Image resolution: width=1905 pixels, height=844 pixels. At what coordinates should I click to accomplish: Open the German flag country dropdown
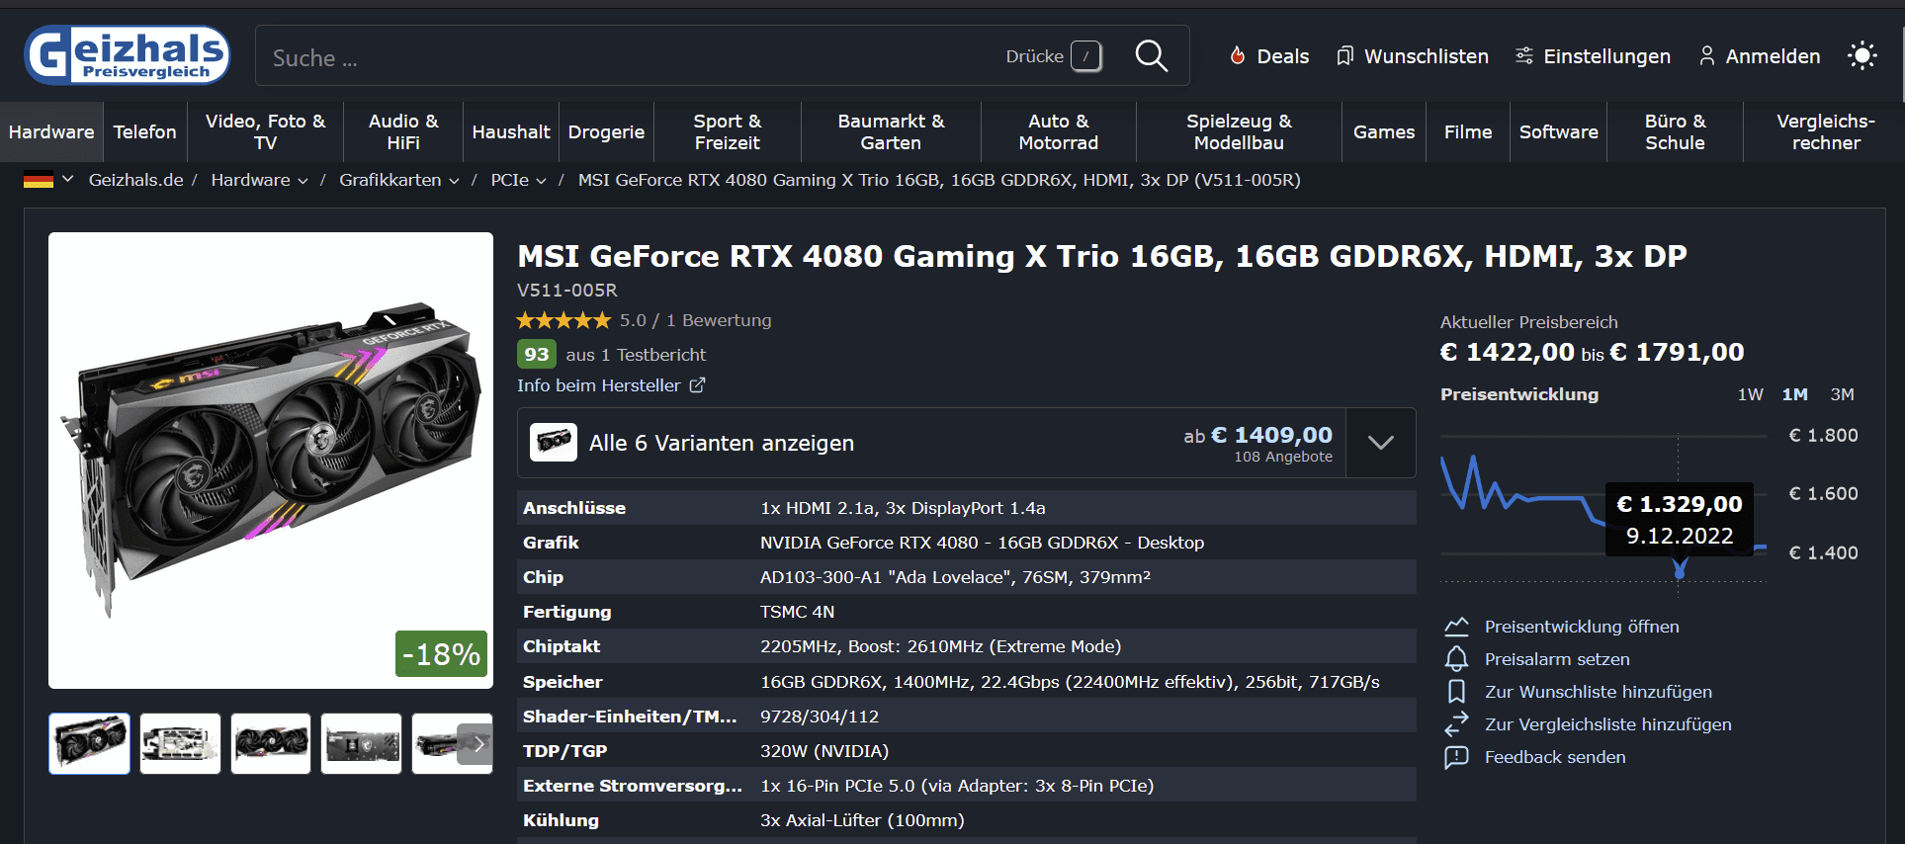49,180
